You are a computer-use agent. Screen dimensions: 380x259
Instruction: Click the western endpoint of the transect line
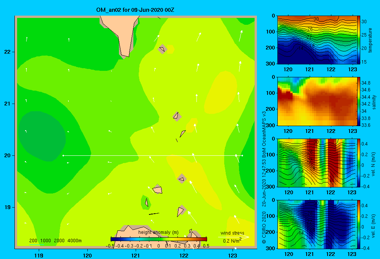tap(63, 155)
